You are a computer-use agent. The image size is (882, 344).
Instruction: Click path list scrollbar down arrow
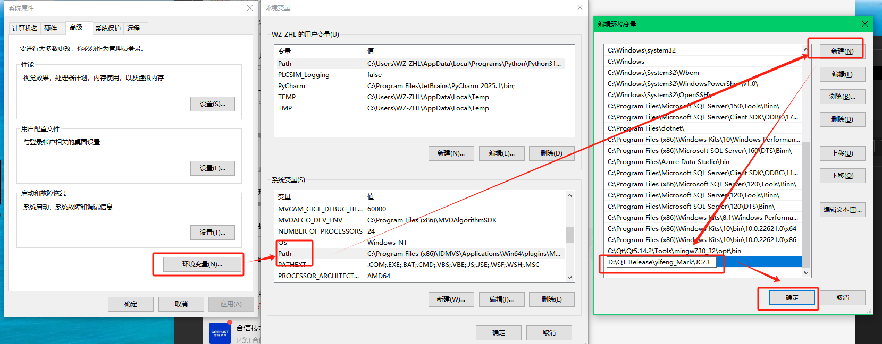[x=806, y=273]
